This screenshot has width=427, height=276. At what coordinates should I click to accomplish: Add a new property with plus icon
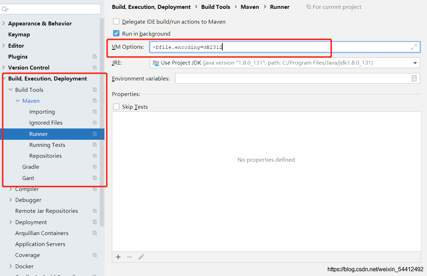pos(118,257)
